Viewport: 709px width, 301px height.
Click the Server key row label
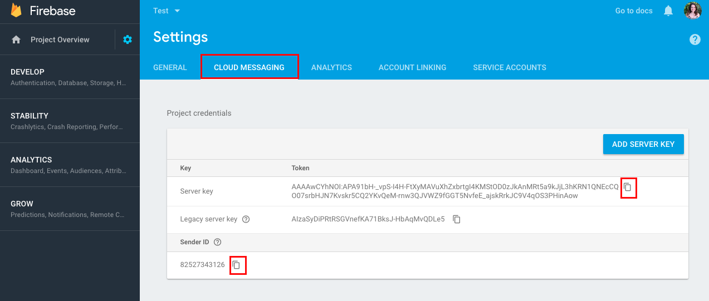[197, 191]
